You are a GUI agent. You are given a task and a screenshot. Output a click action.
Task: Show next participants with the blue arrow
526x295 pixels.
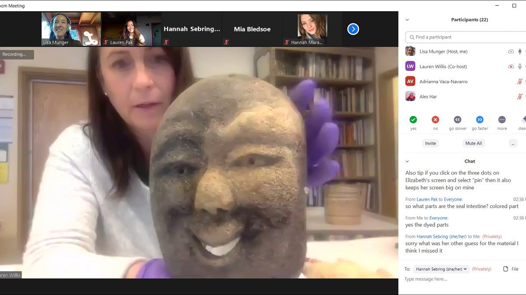pyautogui.click(x=353, y=29)
